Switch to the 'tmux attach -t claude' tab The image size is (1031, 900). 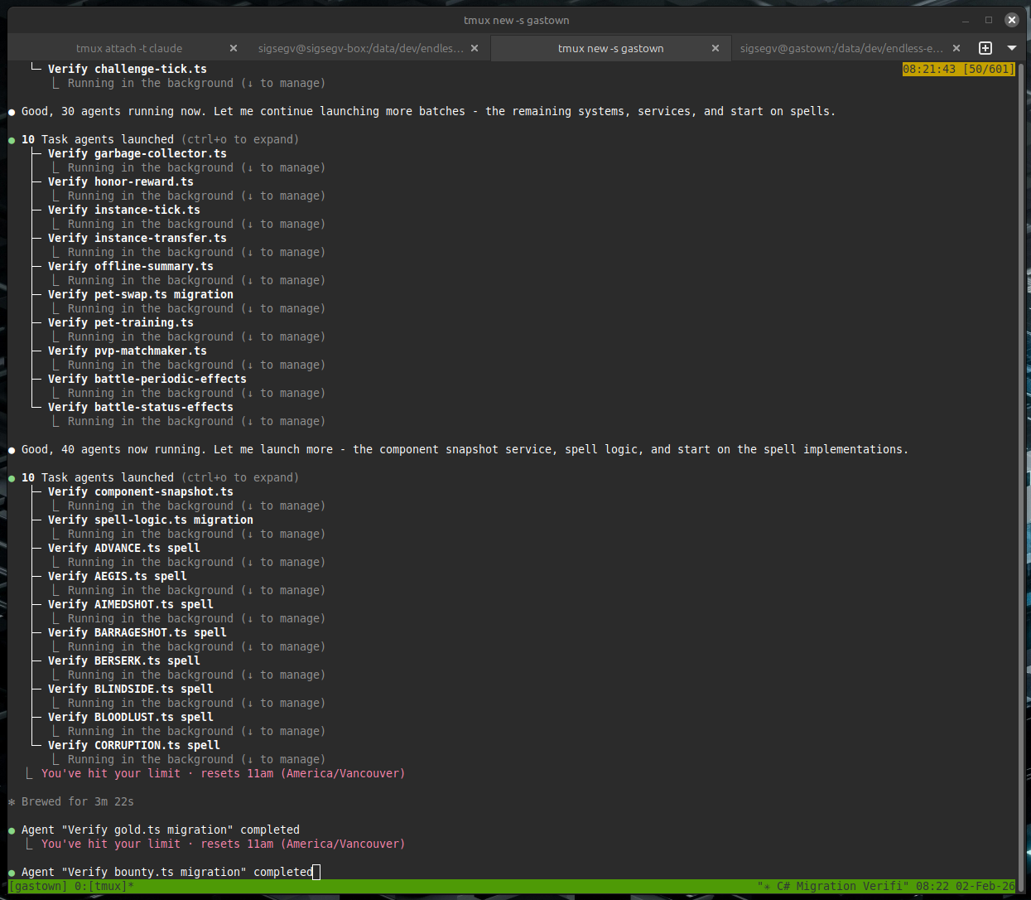[x=129, y=49]
